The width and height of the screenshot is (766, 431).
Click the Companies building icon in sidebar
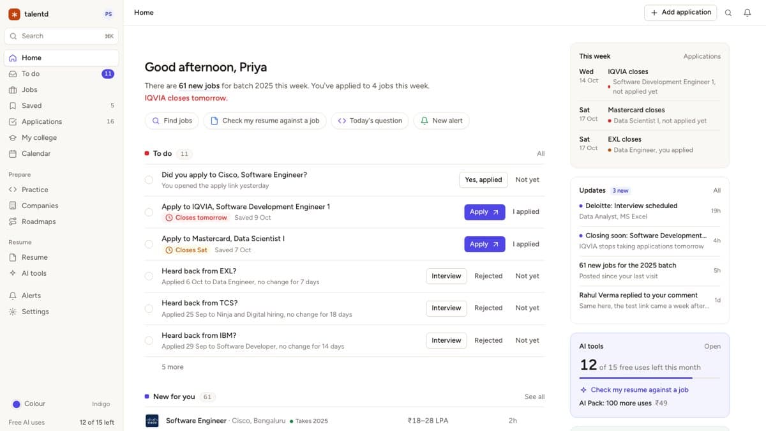[13, 206]
